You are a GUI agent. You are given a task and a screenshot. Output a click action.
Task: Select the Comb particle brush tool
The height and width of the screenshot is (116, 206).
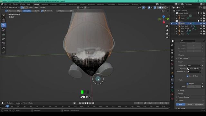coord(4,25)
